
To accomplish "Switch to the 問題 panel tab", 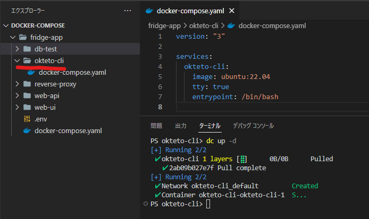I will point(156,126).
